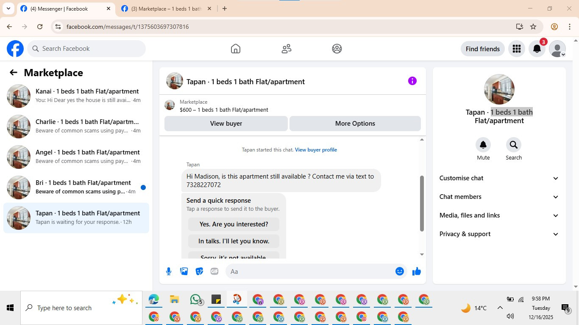579x325 pixels.
Task: Send a thumbs-up like
Action: (x=417, y=271)
